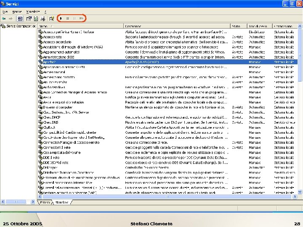Click the gear icon of Aggiornamenti automatici

click(x=40, y=52)
